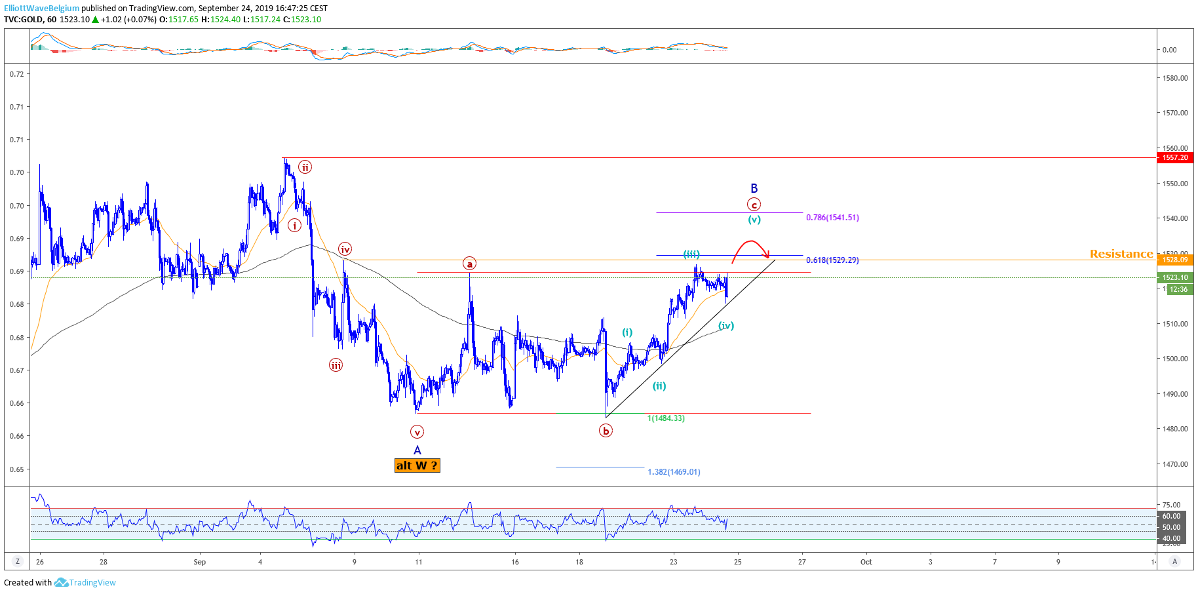1198x594 pixels.
Task: Click the circled red 'i' wave marker
Action: 294,226
